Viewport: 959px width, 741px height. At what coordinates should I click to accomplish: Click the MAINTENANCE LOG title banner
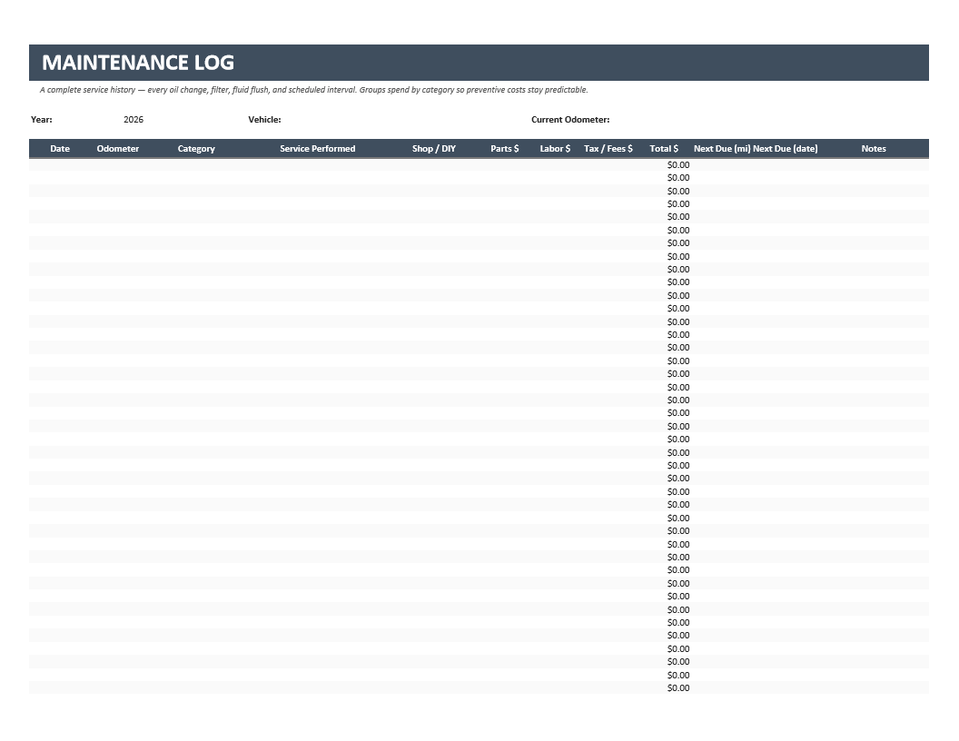479,63
